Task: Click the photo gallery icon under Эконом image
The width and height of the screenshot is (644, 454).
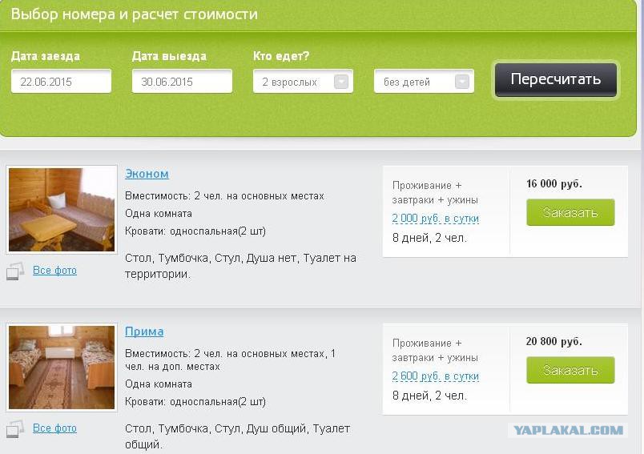Action: [x=15, y=271]
